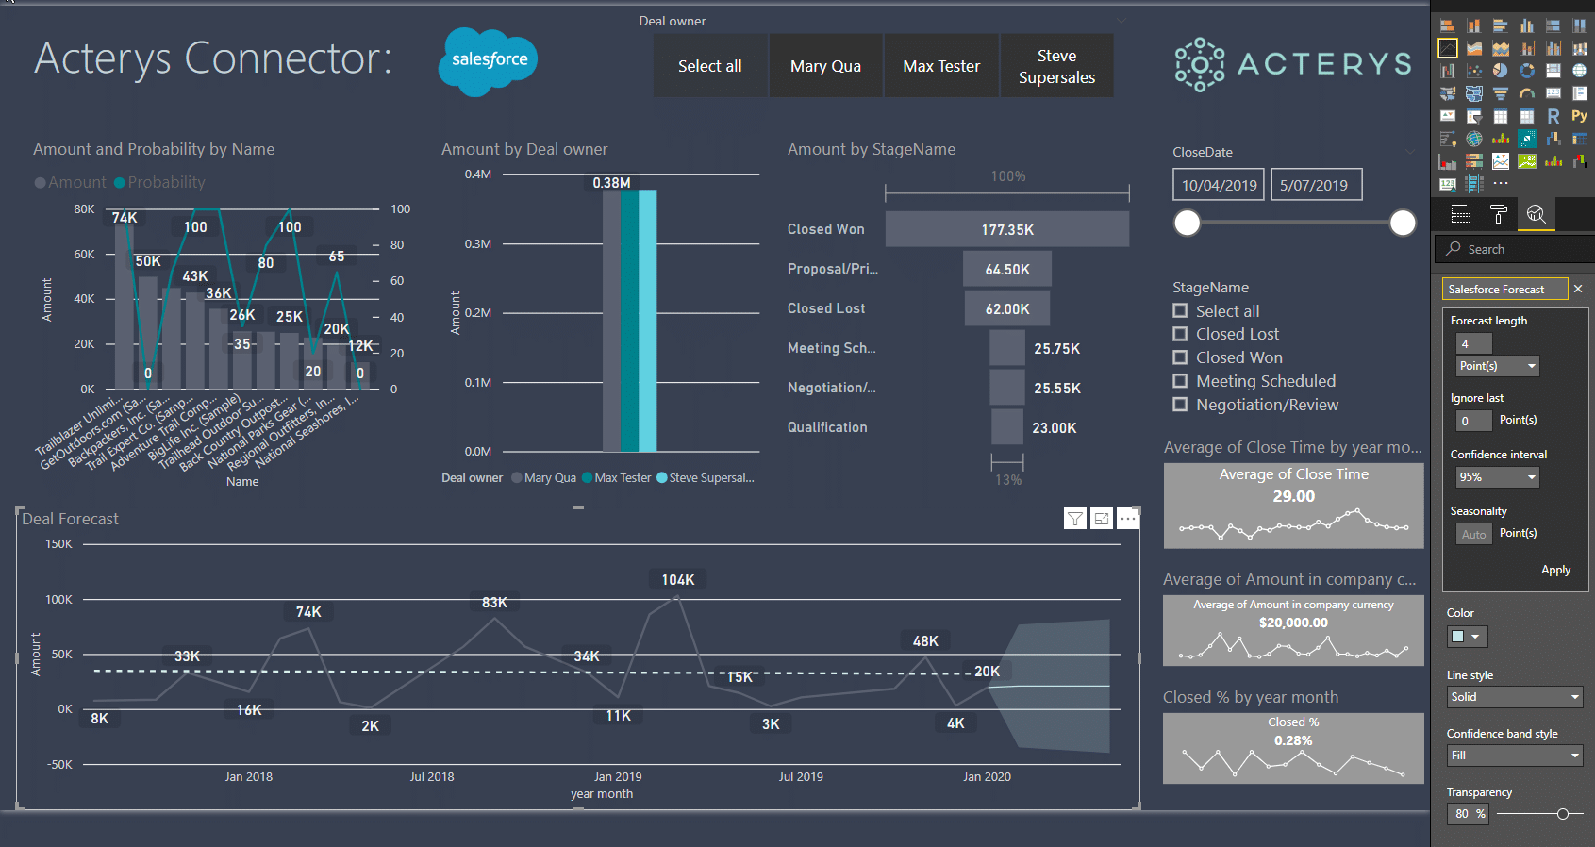Click the CloseDate end date 5/07/2019
1595x847 pixels.
point(1316,185)
